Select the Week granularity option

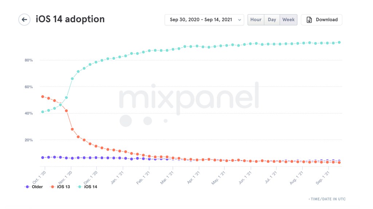(x=288, y=20)
